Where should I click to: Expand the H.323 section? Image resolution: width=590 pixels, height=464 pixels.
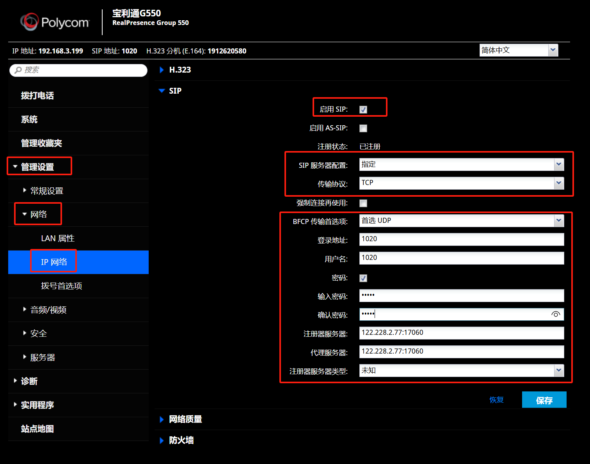[162, 70]
